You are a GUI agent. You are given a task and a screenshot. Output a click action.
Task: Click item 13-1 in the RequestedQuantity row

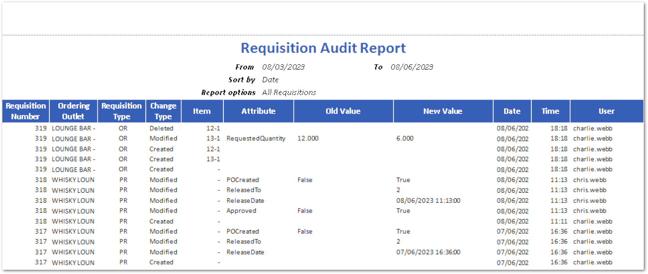click(x=213, y=139)
